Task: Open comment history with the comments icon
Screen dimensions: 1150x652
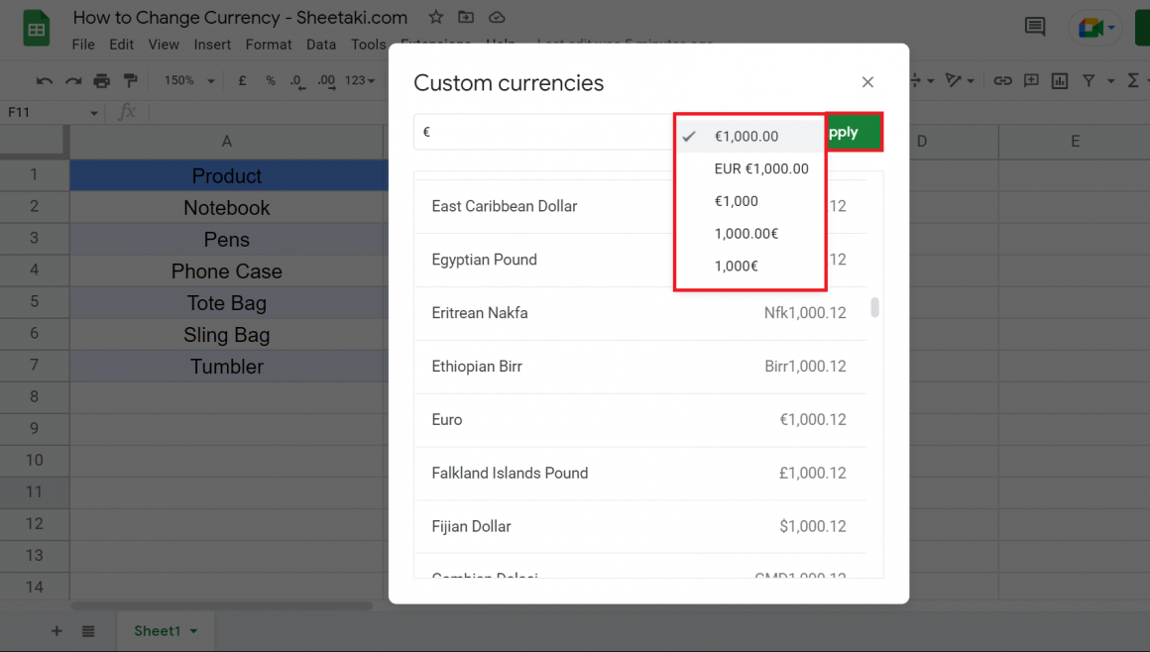Action: tap(1034, 27)
